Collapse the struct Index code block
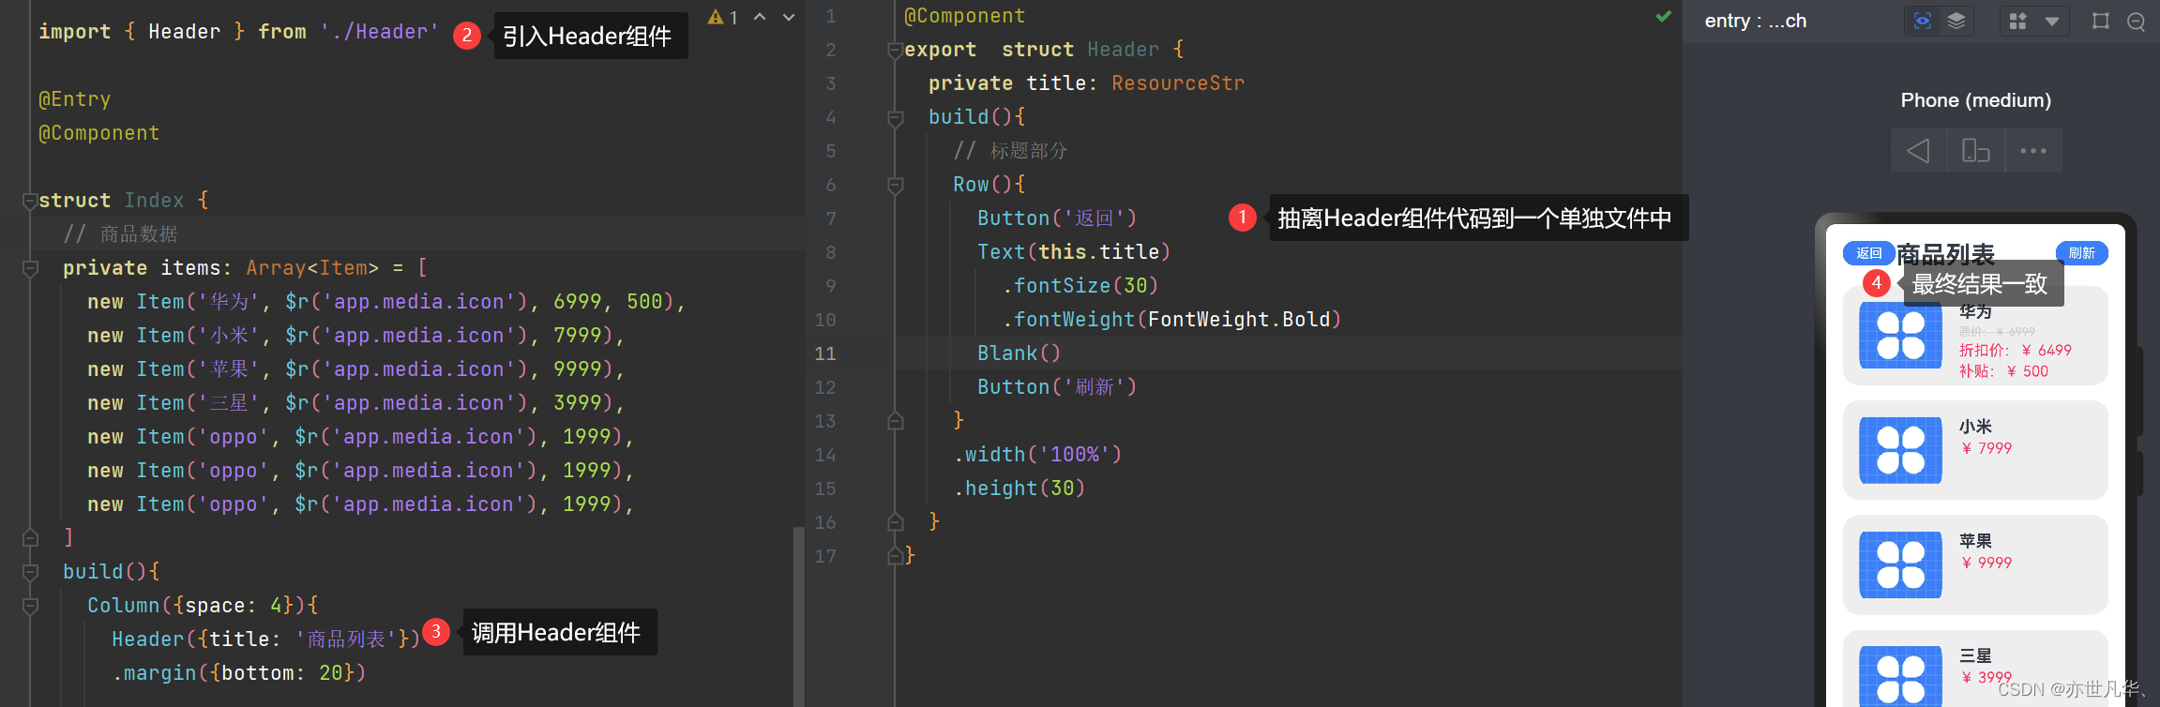The image size is (2160, 707). coord(29,201)
